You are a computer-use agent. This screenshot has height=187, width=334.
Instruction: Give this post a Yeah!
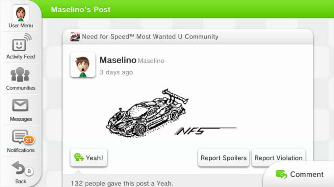pyautogui.click(x=89, y=158)
